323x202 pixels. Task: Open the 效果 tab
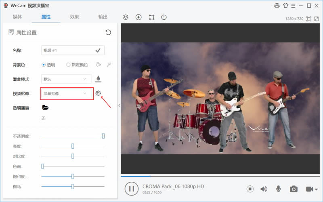point(74,17)
